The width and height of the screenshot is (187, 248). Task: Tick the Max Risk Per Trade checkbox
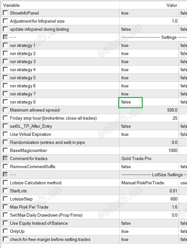click(x=5, y=207)
